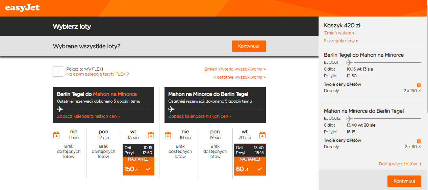This screenshot has height=190, width=428.
Task: Show later outbound dates with right calendar icon
Action: click(x=151, y=135)
